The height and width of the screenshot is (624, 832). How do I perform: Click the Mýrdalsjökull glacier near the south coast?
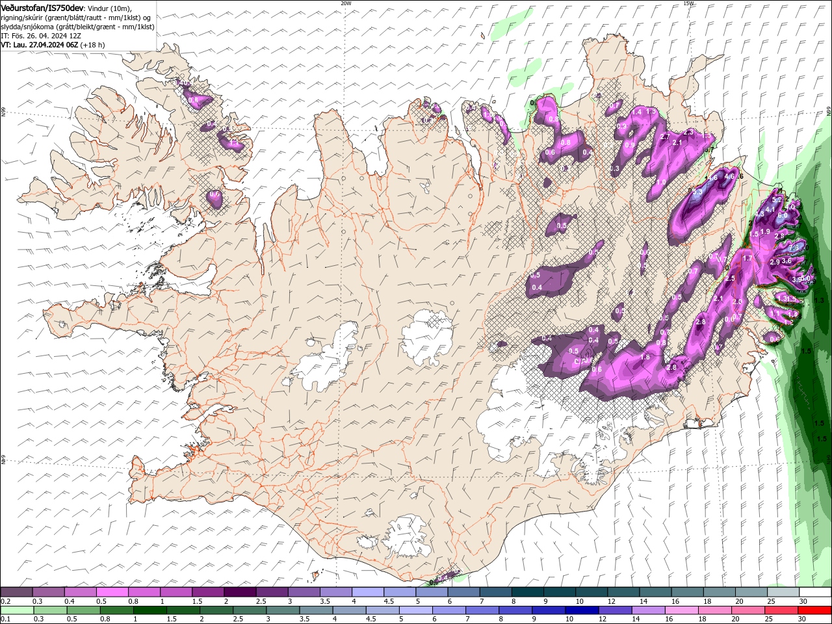[407, 537]
